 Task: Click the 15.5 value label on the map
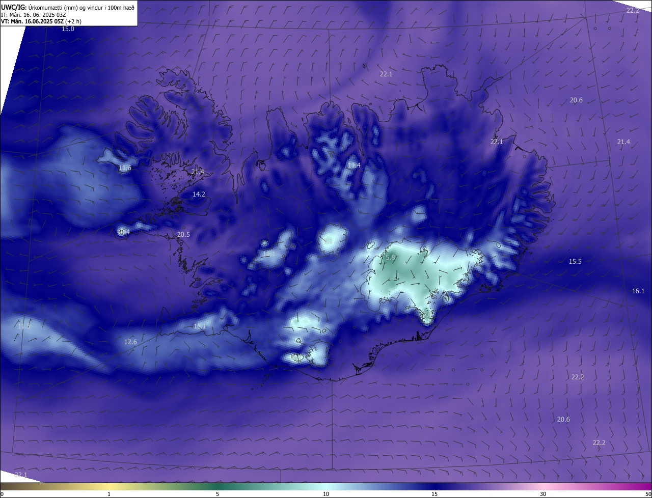[x=575, y=262]
